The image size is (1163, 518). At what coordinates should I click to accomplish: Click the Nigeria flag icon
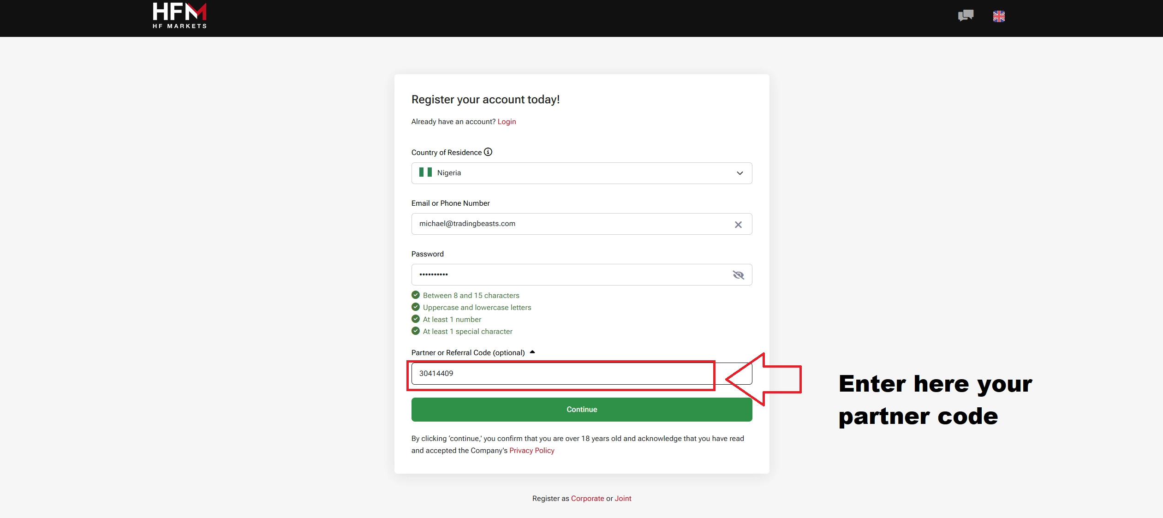[x=425, y=173]
